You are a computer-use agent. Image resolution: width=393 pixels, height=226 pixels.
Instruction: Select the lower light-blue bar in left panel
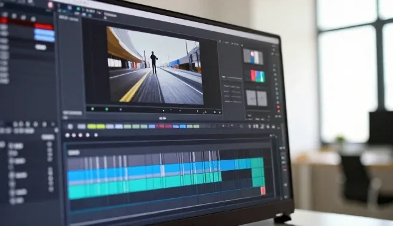(x=45, y=38)
